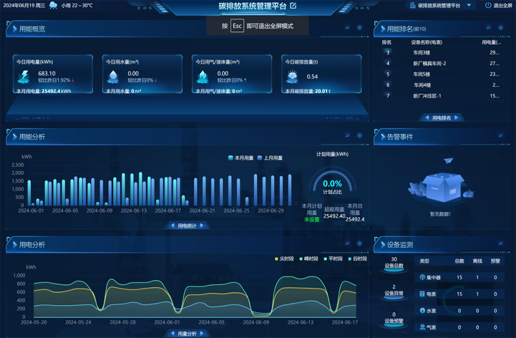Click right arrow next to 用量分析
Screen dimensions: 516x338
coord(201,334)
